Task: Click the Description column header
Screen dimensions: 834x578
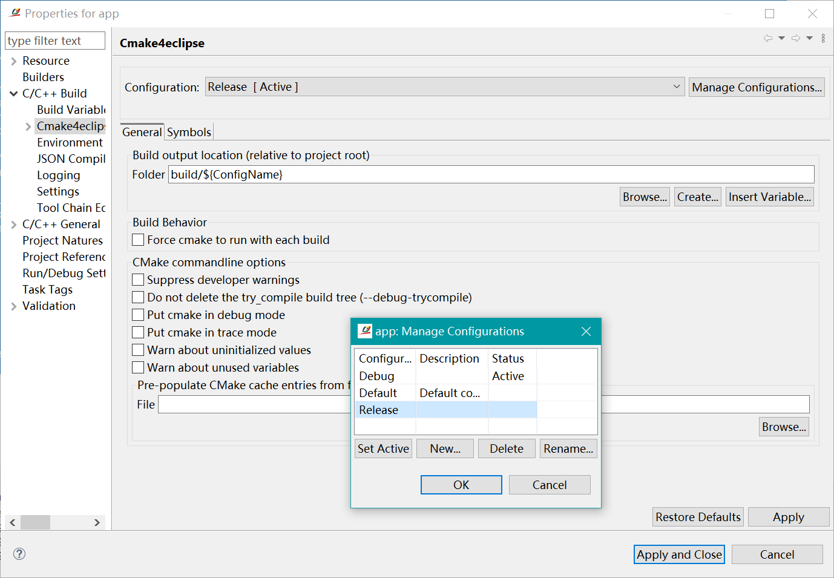Action: 451,358
